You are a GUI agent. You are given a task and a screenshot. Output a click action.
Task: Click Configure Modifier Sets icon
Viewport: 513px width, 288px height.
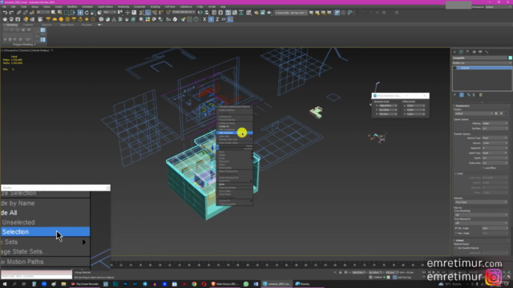point(481,95)
